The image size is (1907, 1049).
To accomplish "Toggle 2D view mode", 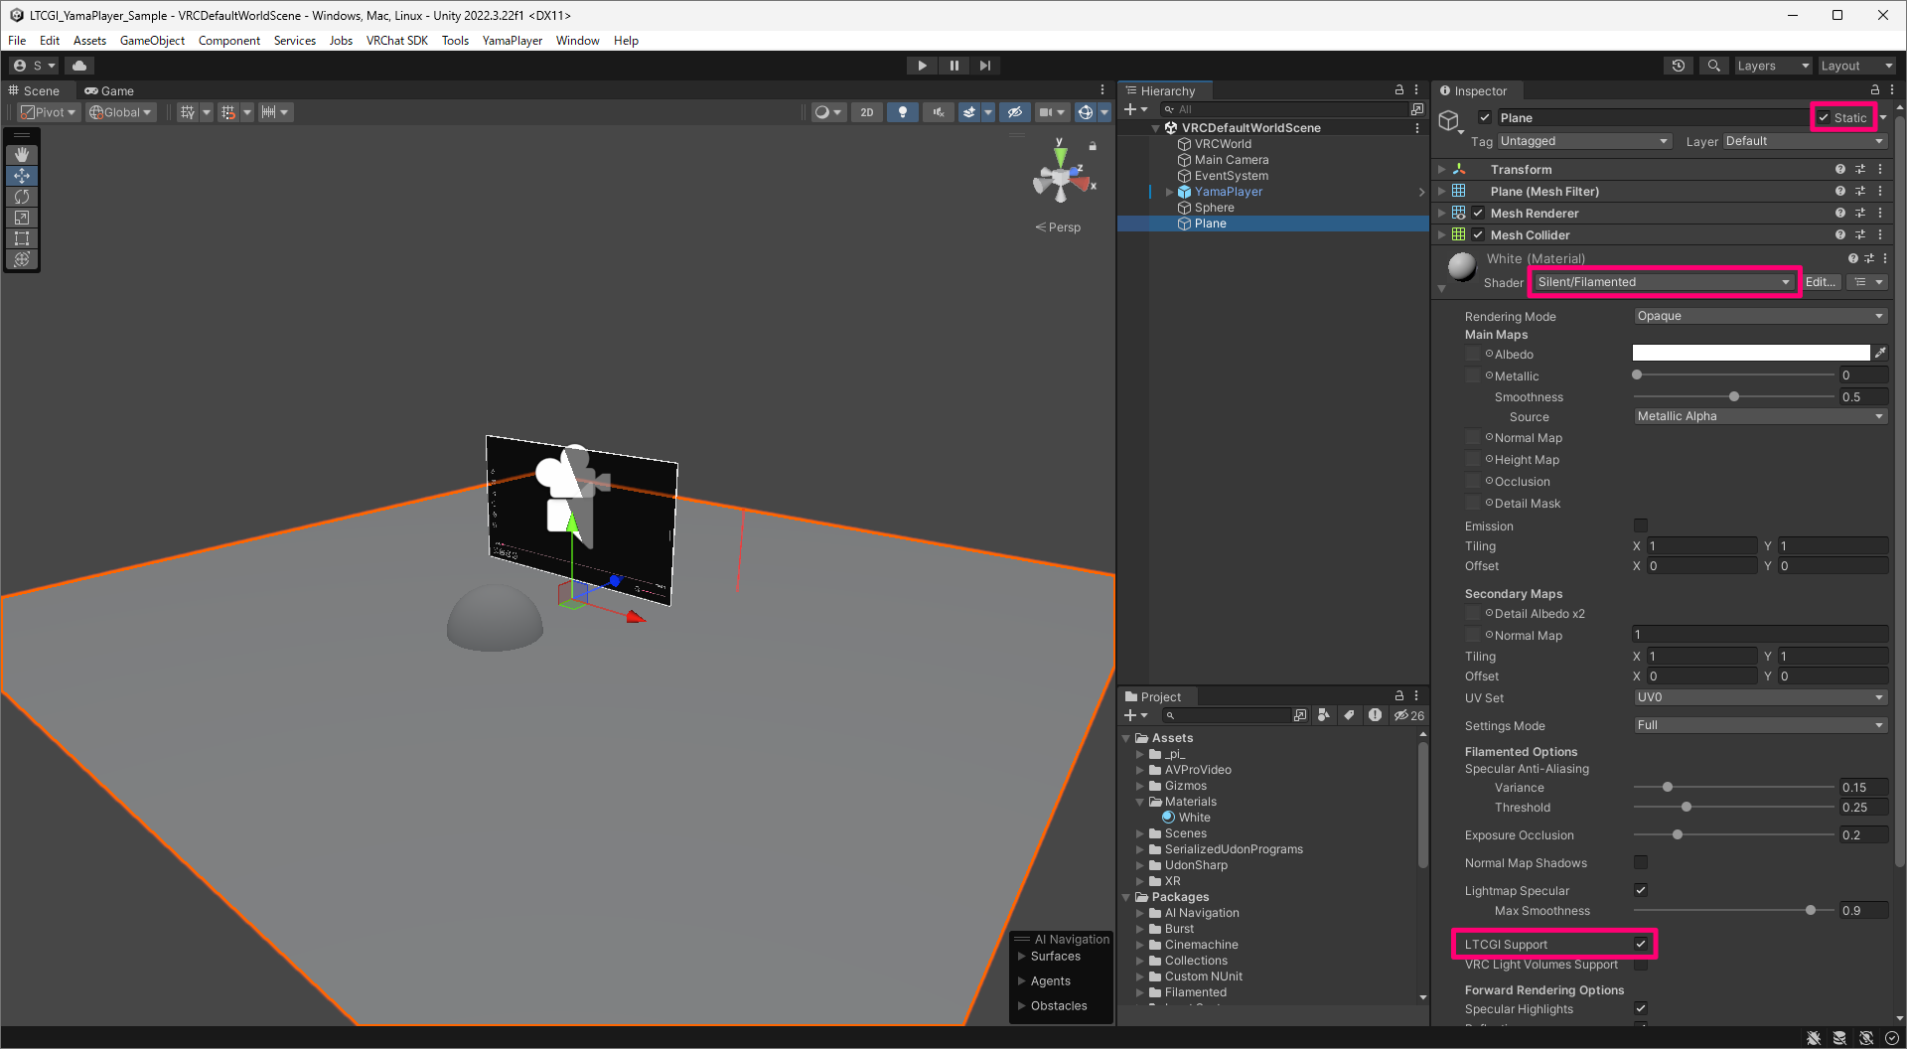I will coord(866,112).
